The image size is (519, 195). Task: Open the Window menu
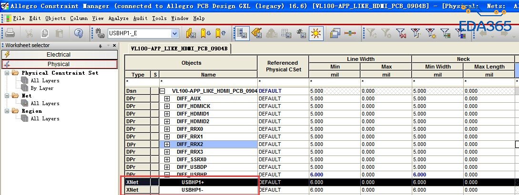click(x=180, y=19)
